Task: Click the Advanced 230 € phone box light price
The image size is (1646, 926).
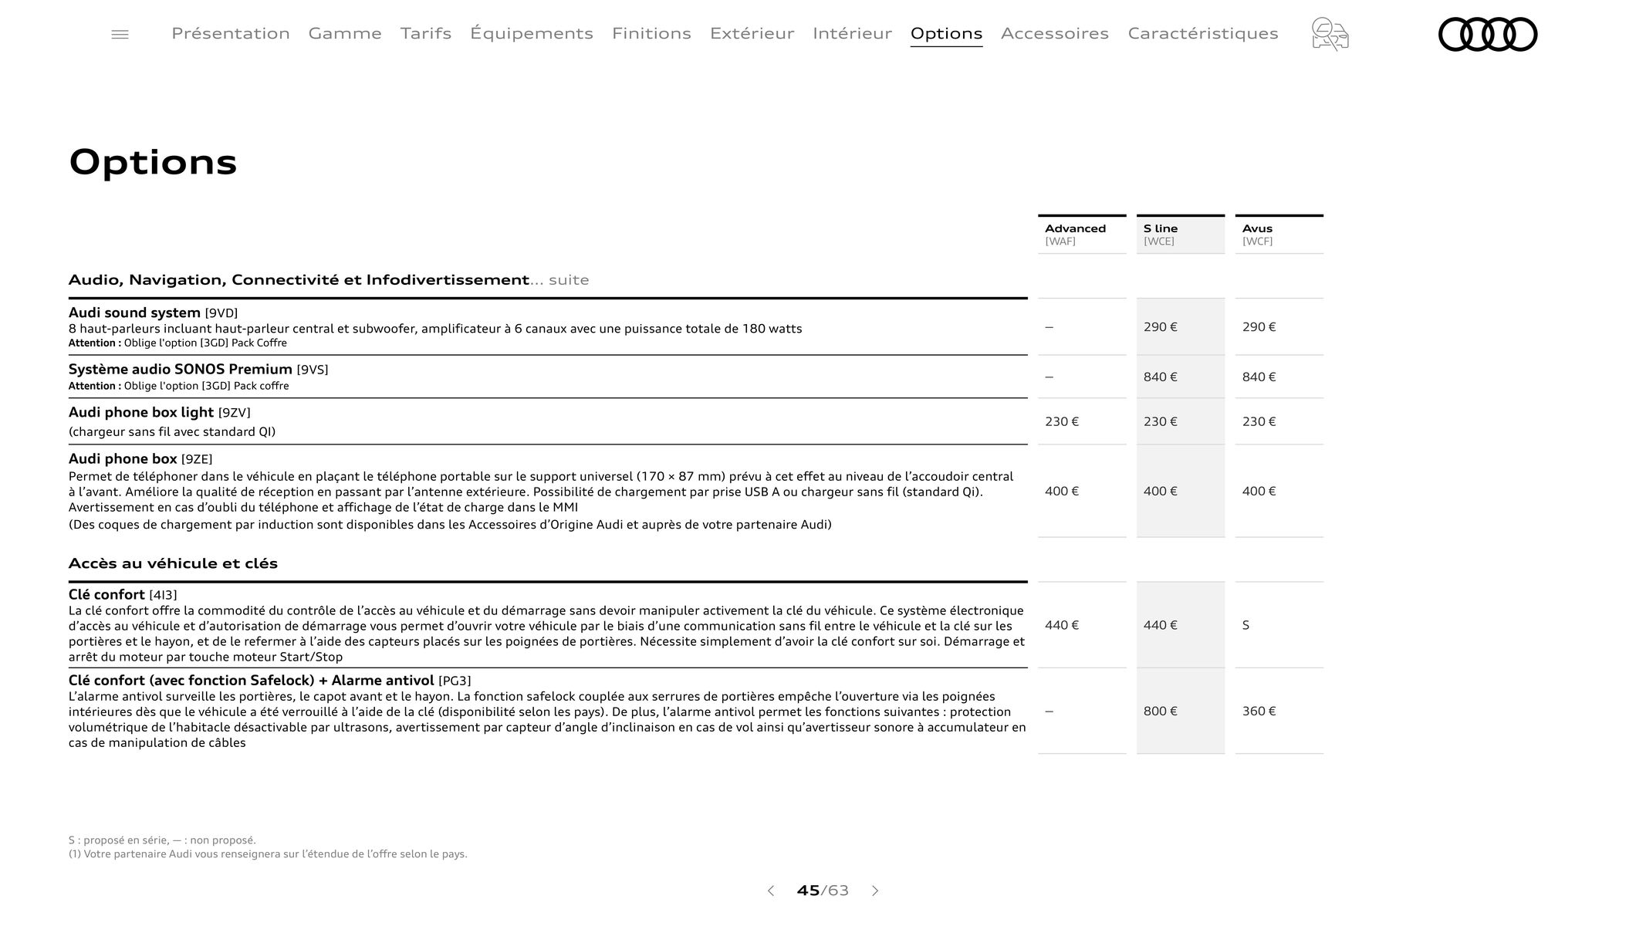Action: [x=1062, y=422]
